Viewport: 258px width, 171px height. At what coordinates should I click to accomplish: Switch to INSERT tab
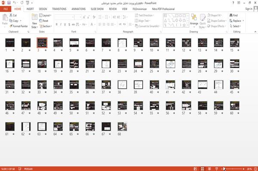tap(30, 9)
